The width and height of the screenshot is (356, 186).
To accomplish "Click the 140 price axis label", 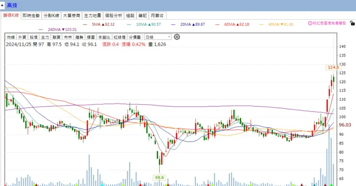I will [x=342, y=46].
